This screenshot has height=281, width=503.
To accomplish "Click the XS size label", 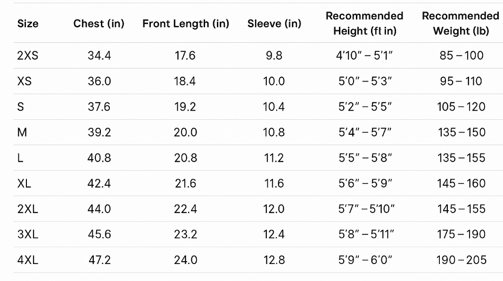I will click(25, 81).
